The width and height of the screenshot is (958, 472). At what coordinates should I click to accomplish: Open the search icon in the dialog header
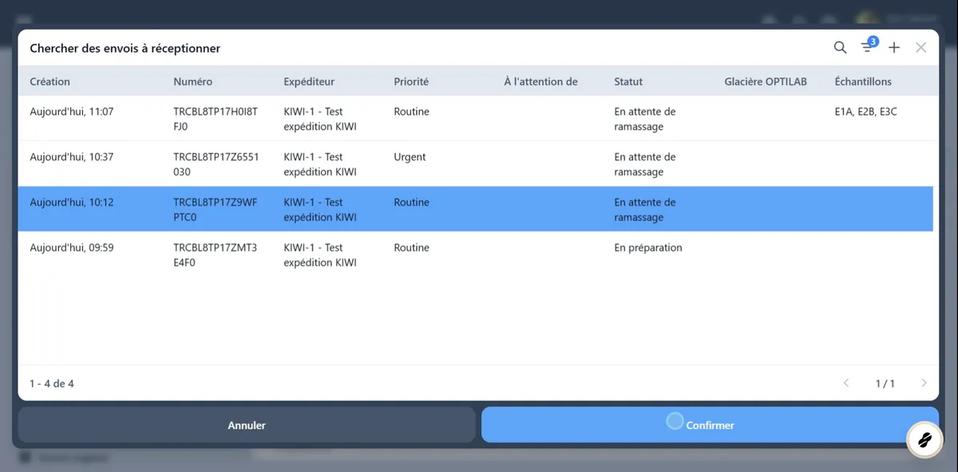pyautogui.click(x=840, y=47)
